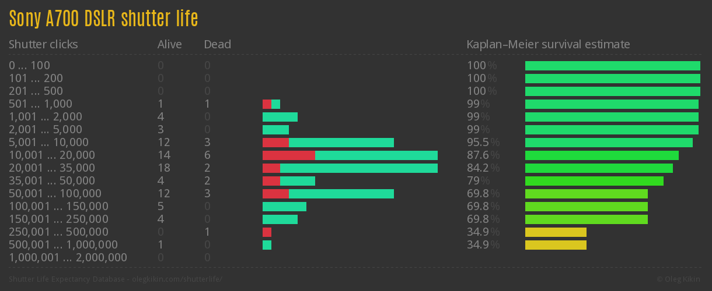Select the "Shutter clicks" column header

43,44
